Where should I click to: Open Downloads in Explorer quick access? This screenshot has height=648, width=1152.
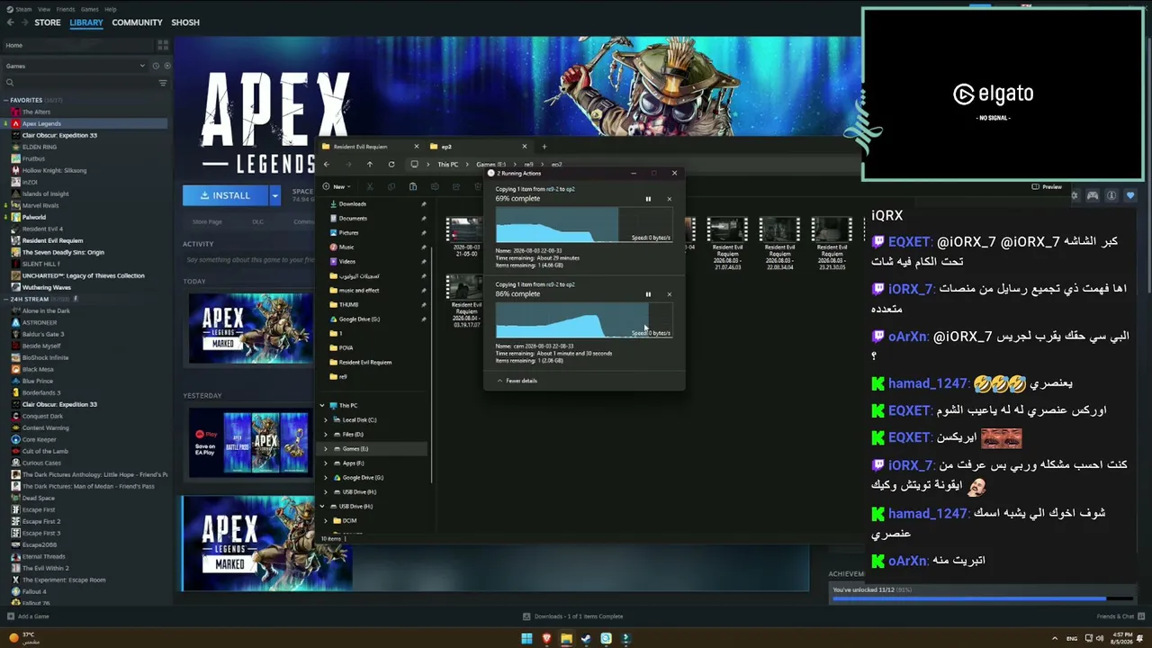tap(351, 204)
